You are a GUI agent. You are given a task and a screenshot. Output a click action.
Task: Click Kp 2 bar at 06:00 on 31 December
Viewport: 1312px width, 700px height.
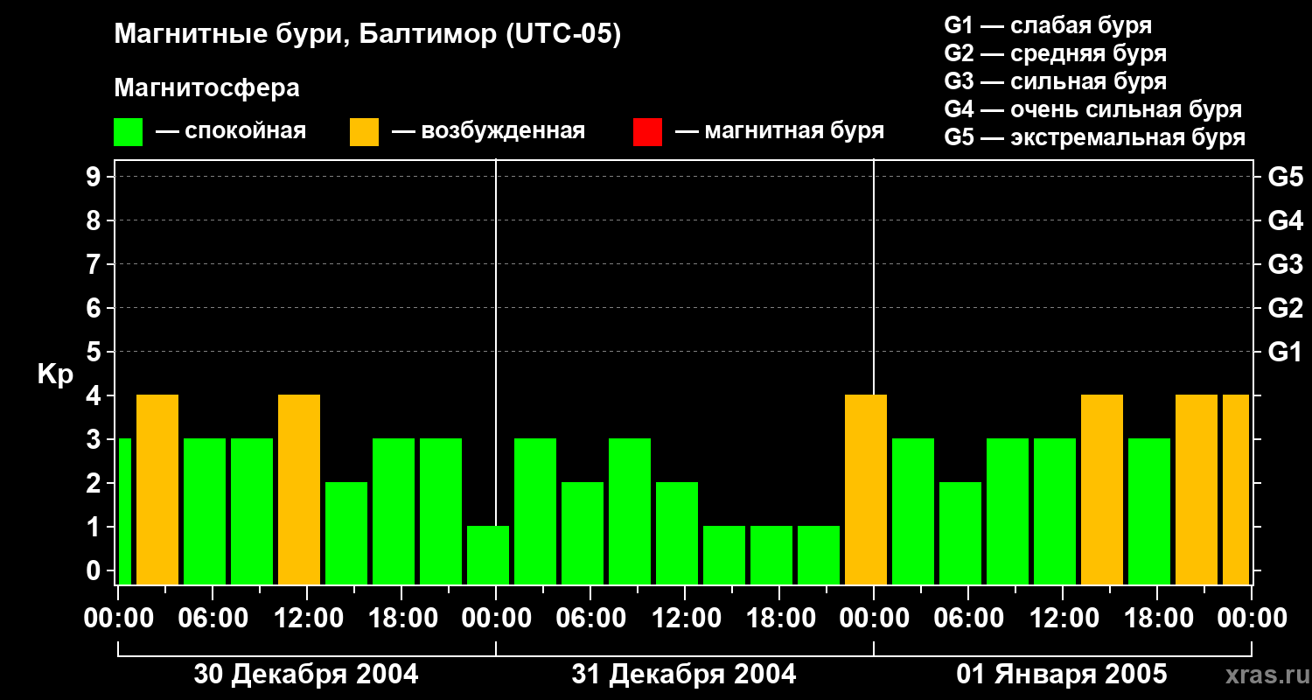(583, 533)
